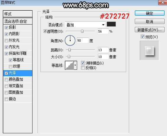Viewport: 167px width, 136px height.
Task: Toggle the 预览 preview checkbox
Action: tap(142, 37)
